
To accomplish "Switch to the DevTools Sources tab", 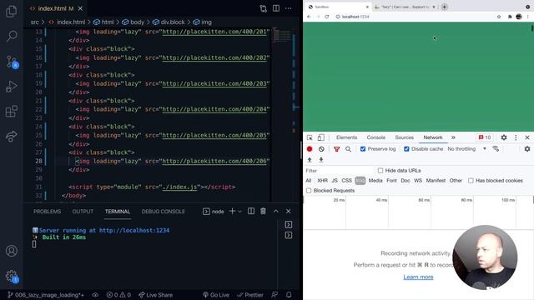I will [404, 137].
